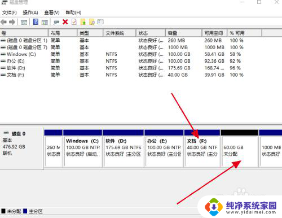Click the 58.41 GB free space cell
This screenshot has width=282, height=218.
tap(214, 54)
